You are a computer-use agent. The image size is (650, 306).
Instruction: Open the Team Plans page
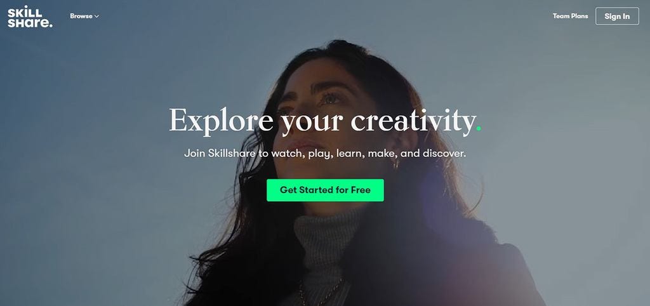tap(570, 16)
